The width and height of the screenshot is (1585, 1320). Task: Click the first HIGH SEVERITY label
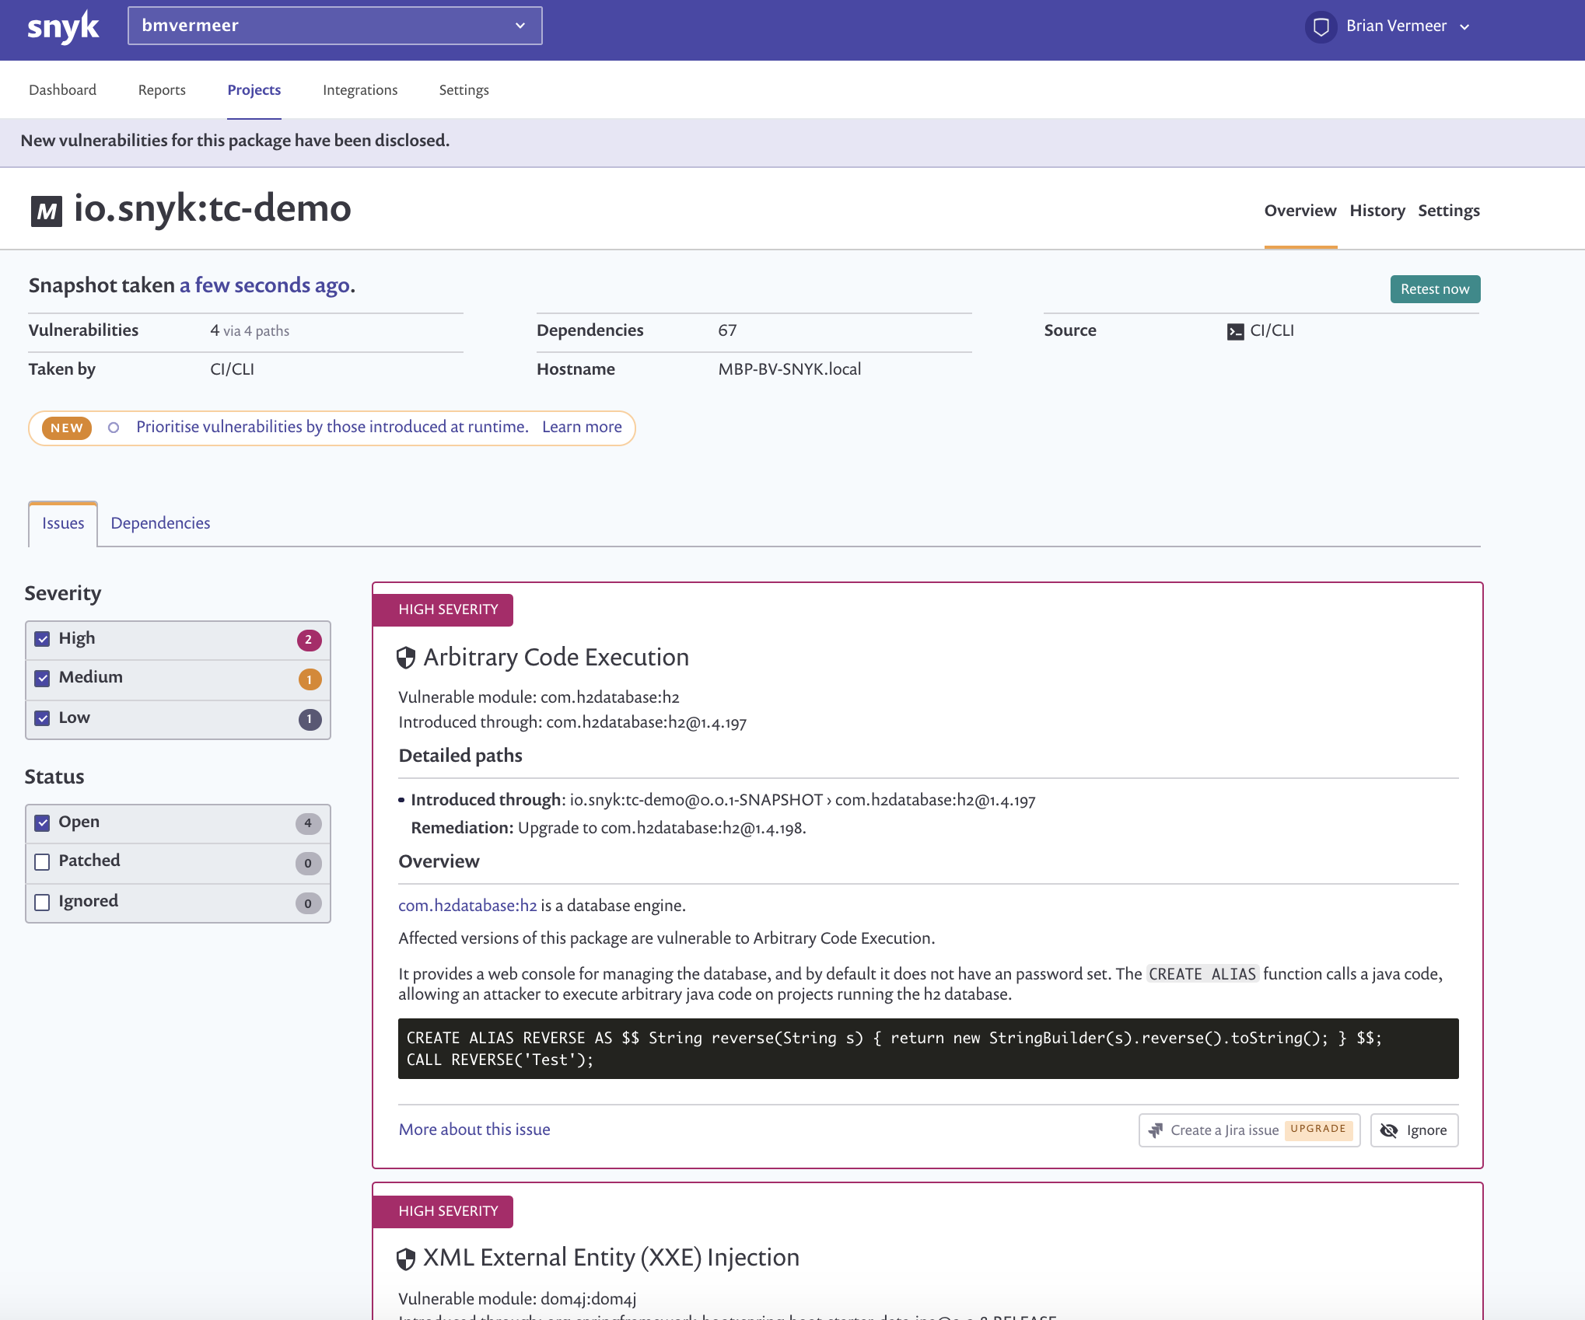coord(443,610)
